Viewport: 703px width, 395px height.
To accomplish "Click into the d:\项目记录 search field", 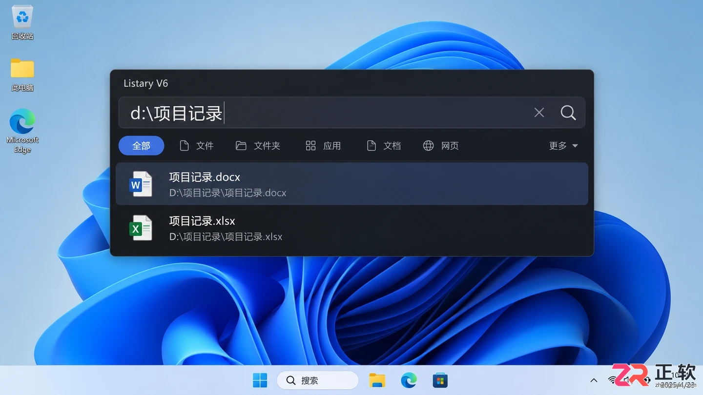I will coord(351,113).
